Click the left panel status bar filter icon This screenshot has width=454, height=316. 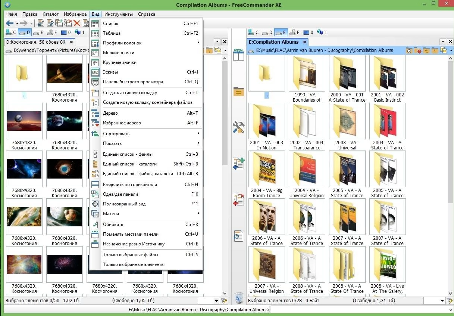[224, 301]
